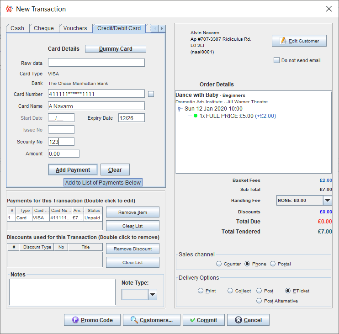
Task: Select the Counter sales channel
Action: [219, 264]
